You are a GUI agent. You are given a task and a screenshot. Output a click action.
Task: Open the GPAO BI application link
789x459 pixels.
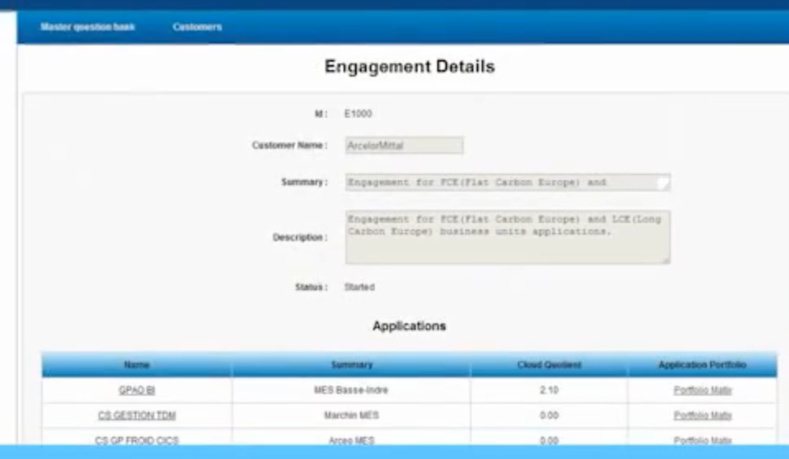[137, 391]
